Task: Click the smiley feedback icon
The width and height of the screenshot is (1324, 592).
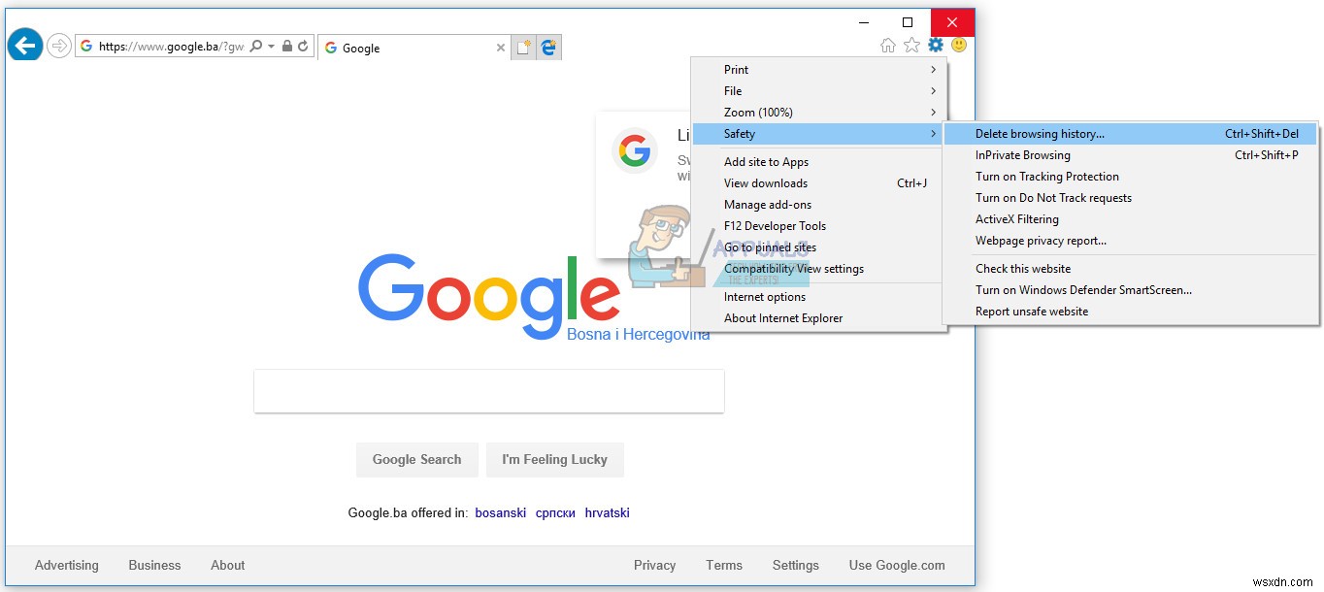Action: (x=958, y=45)
